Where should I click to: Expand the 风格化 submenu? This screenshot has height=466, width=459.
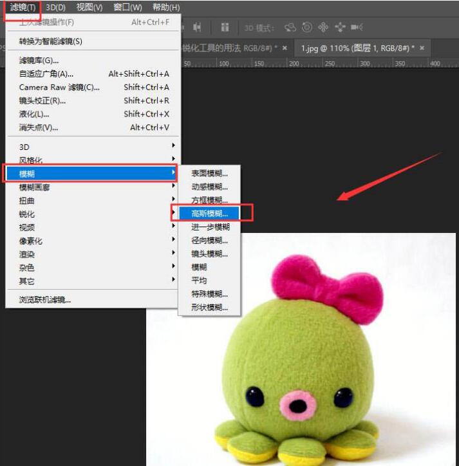click(93, 160)
